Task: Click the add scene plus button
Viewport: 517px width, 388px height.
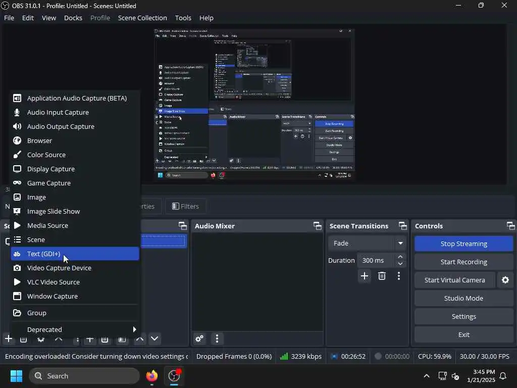Action: (x=9, y=338)
